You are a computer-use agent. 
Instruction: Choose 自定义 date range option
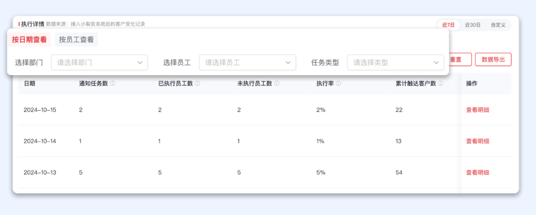pyautogui.click(x=498, y=25)
